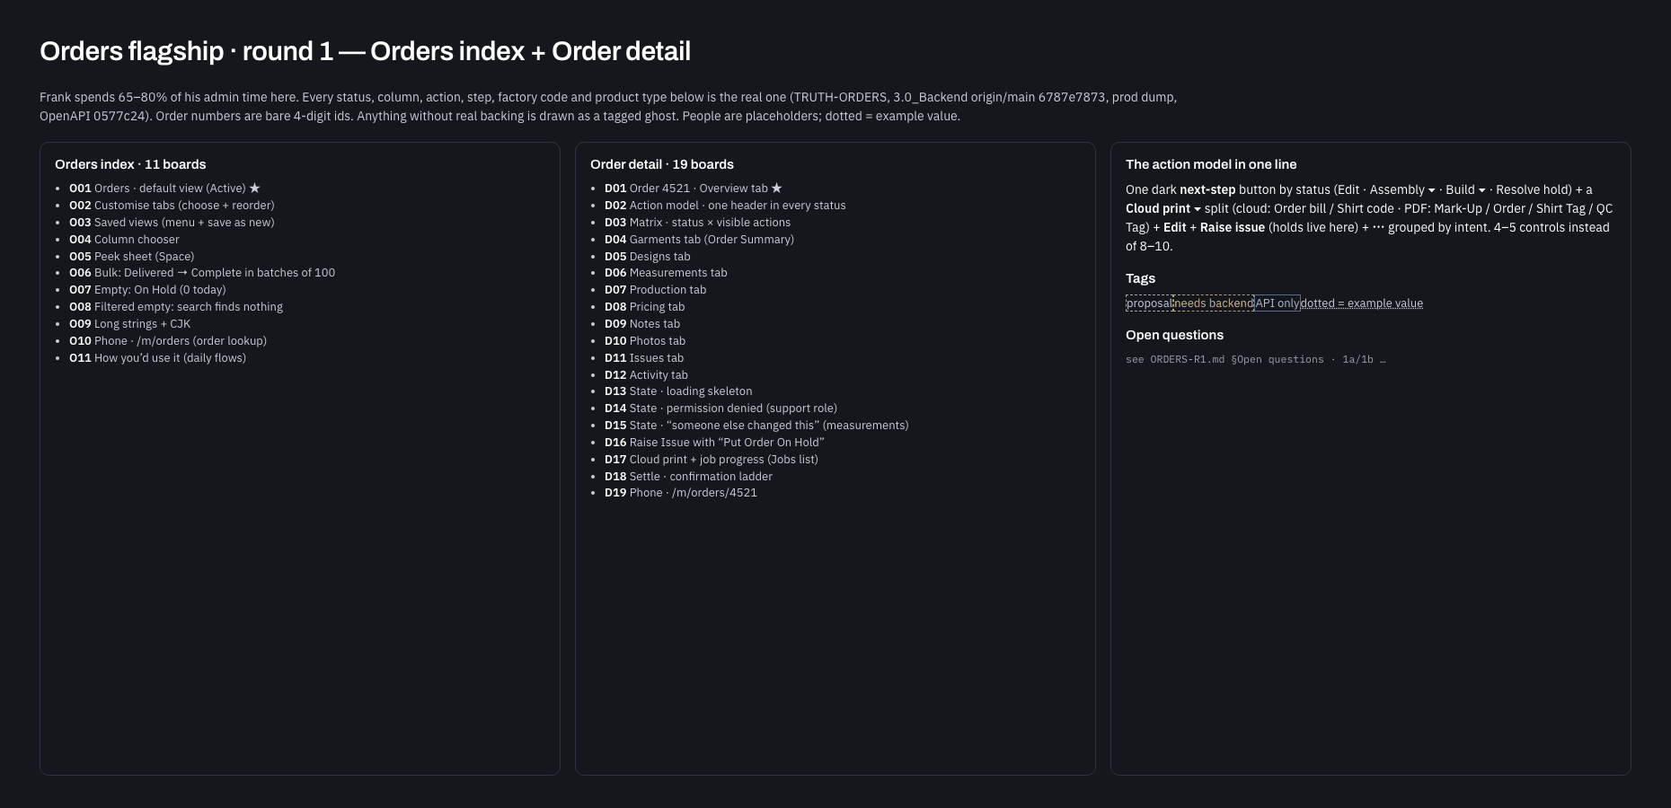Select D10 Photos tab entry
This screenshot has height=808, width=1671.
(x=645, y=341)
